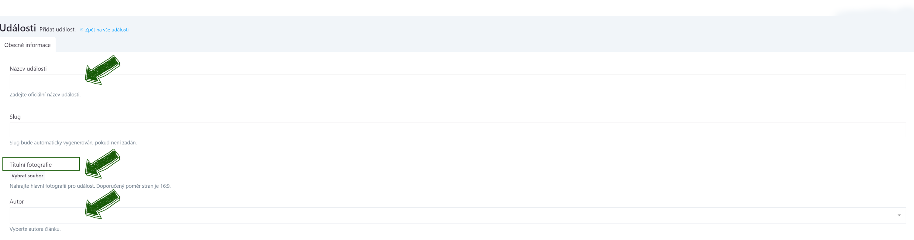The height and width of the screenshot is (240, 914).
Task: Open the 'Obecné informace' tab
Action: 28,45
